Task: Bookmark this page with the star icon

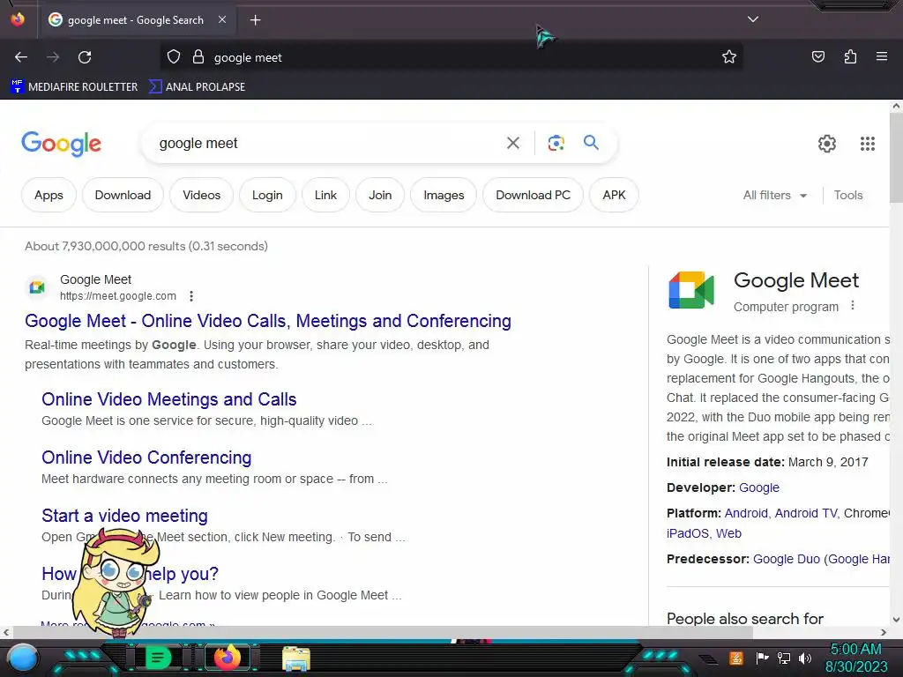Action: tap(729, 57)
